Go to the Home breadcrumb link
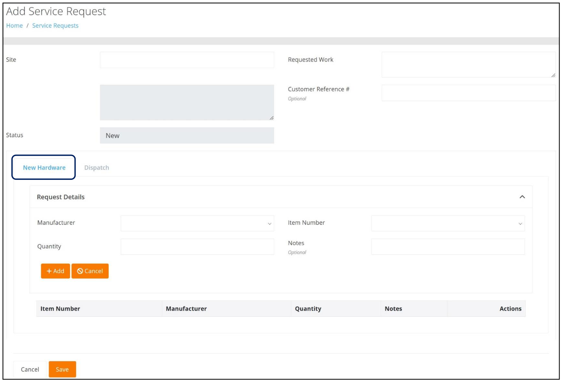 coord(15,26)
